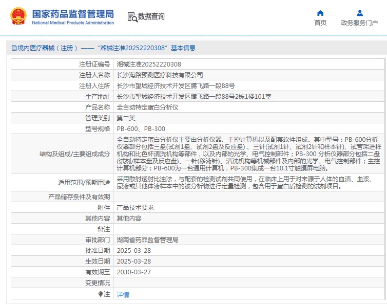This screenshot has height=305, width=387.
Task: Click the 审批部门 label
Action: 98,240
